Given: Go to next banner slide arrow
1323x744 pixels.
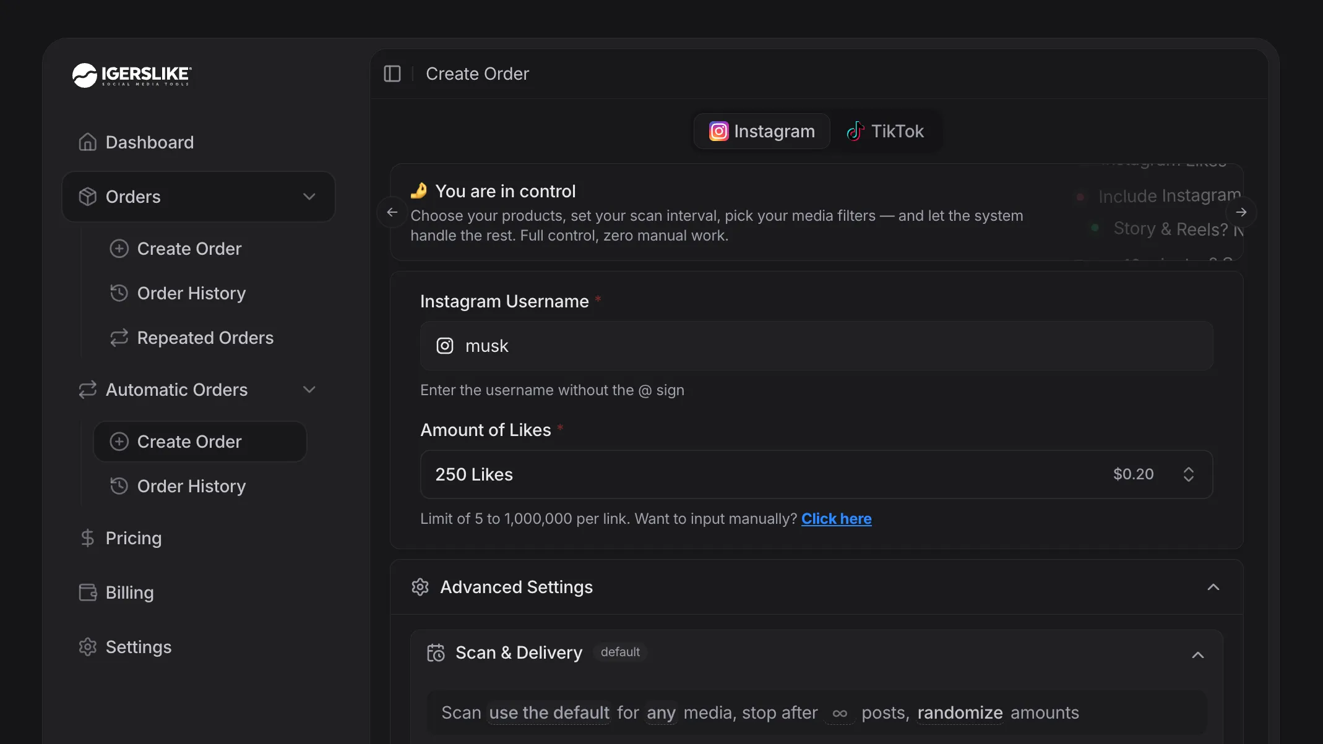Looking at the screenshot, I should pyautogui.click(x=1241, y=212).
